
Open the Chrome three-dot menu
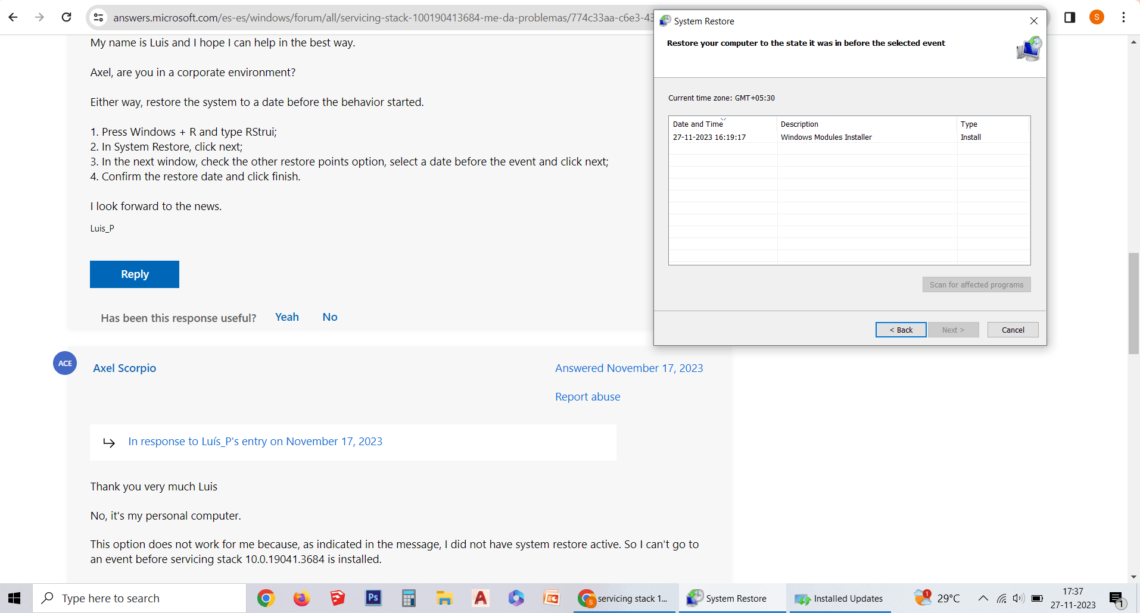(x=1124, y=17)
